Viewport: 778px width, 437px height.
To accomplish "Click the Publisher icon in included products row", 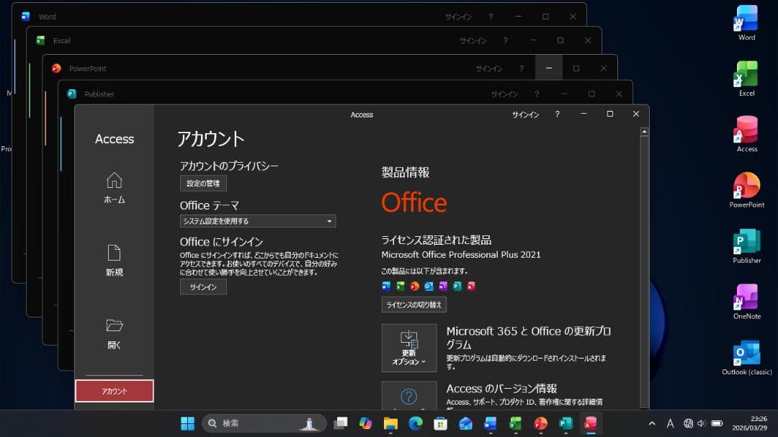I will 457,286.
